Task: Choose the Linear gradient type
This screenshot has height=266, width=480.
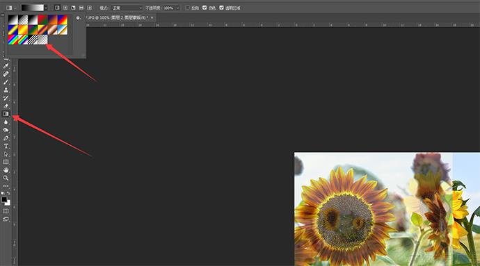Action: [x=57, y=8]
